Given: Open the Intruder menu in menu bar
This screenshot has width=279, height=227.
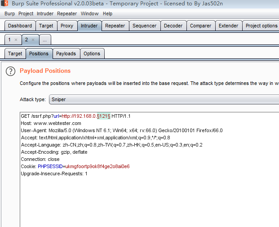Looking at the screenshot, I should click(45, 13).
